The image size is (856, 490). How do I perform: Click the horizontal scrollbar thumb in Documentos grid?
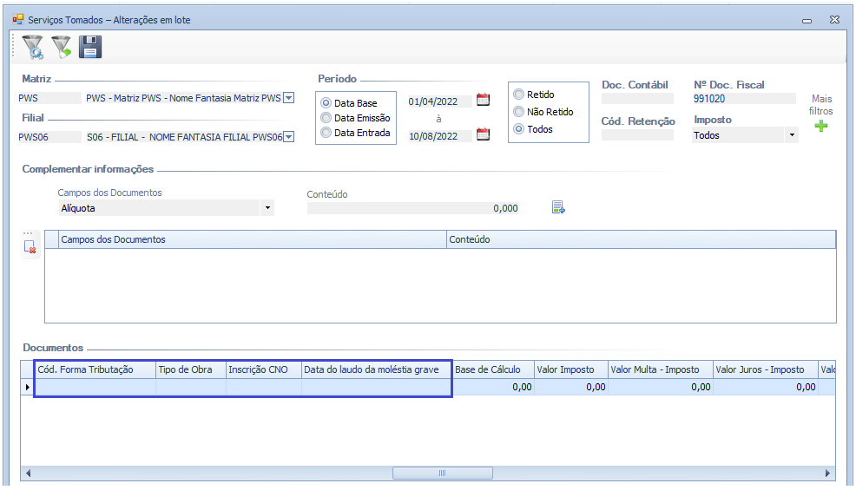tap(442, 474)
